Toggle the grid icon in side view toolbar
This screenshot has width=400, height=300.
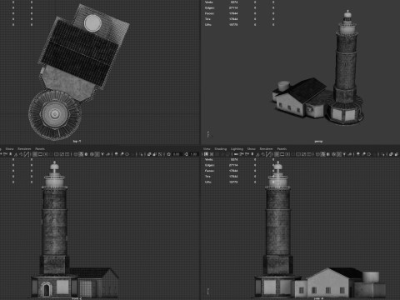pos(277,154)
